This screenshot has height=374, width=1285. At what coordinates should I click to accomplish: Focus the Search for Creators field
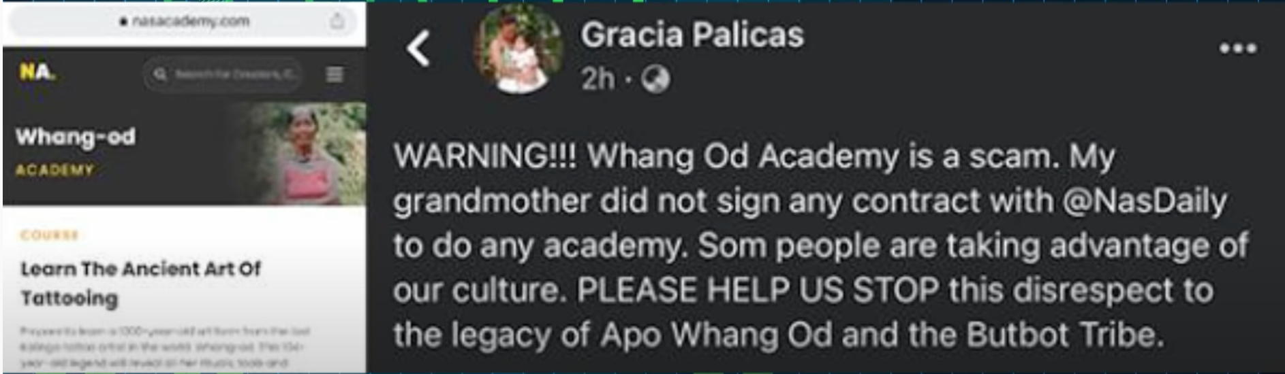223,74
